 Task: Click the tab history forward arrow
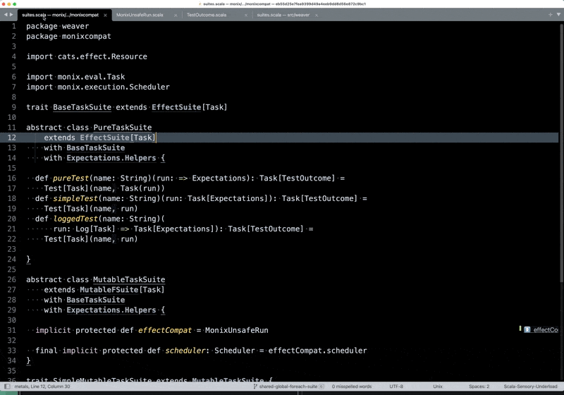(12, 14)
